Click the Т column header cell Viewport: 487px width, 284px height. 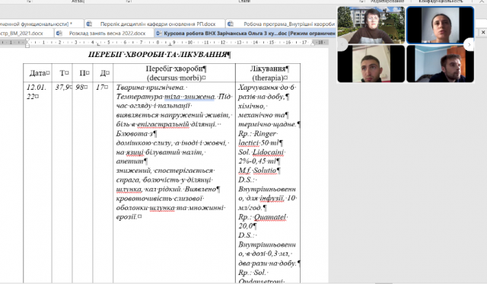(62, 73)
